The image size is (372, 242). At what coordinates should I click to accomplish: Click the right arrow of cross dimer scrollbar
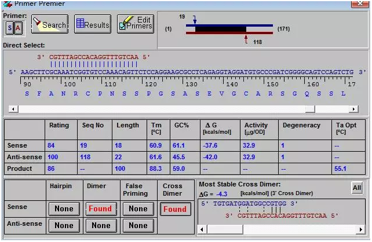click(x=360, y=229)
